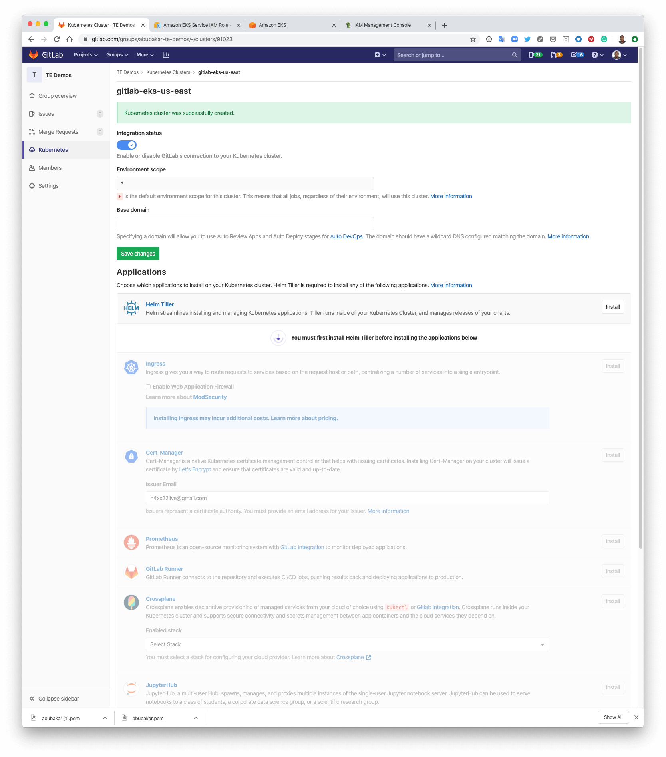666x757 pixels.
Task: Reload the page
Action: (x=57, y=39)
